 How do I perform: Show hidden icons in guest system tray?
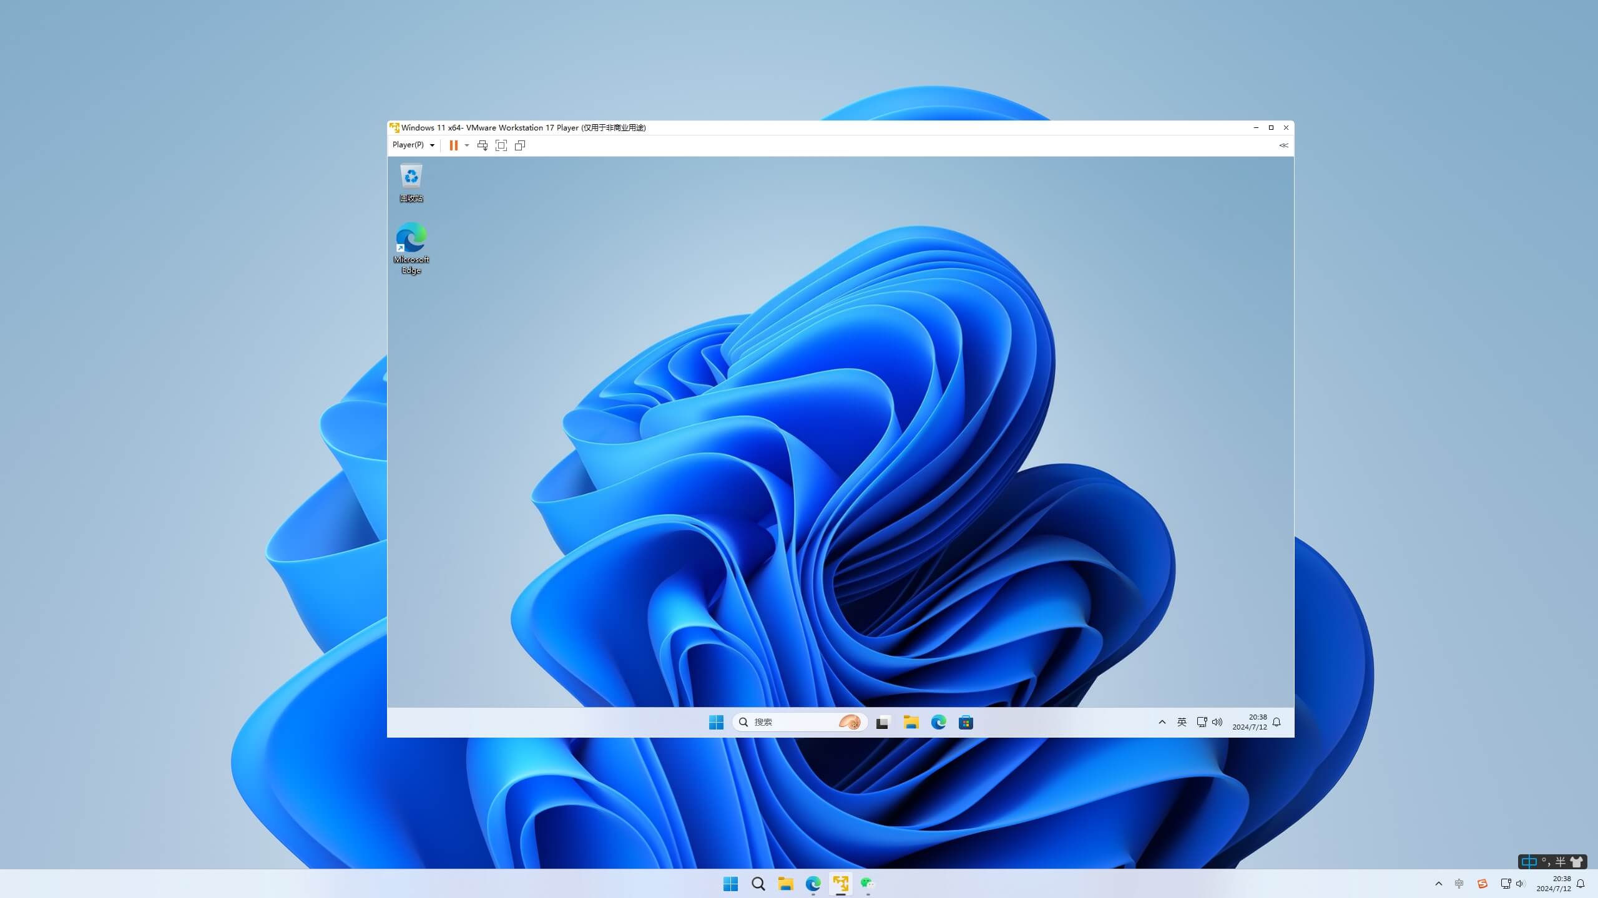1162,722
